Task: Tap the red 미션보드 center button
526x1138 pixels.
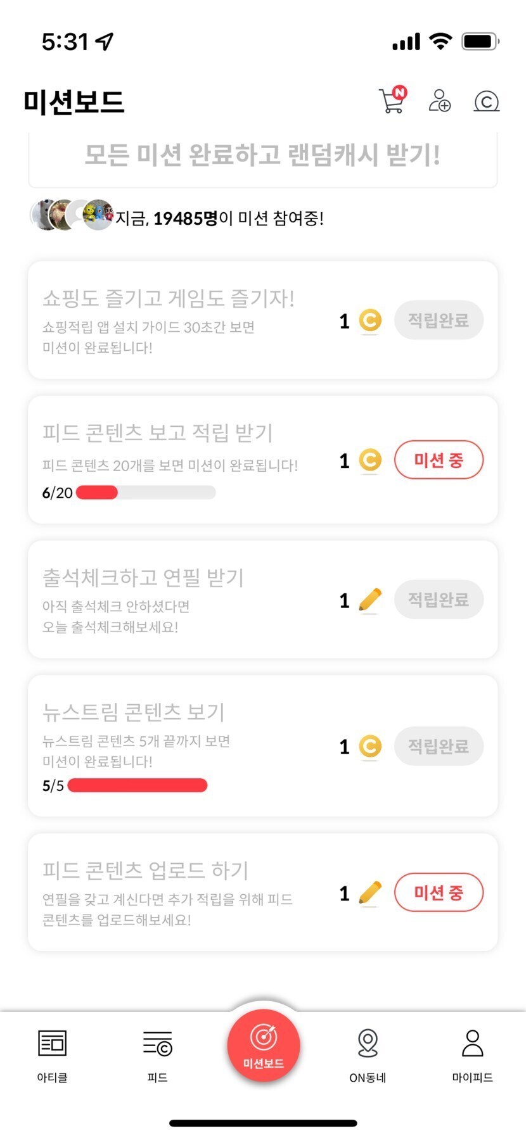Action: [x=263, y=1046]
